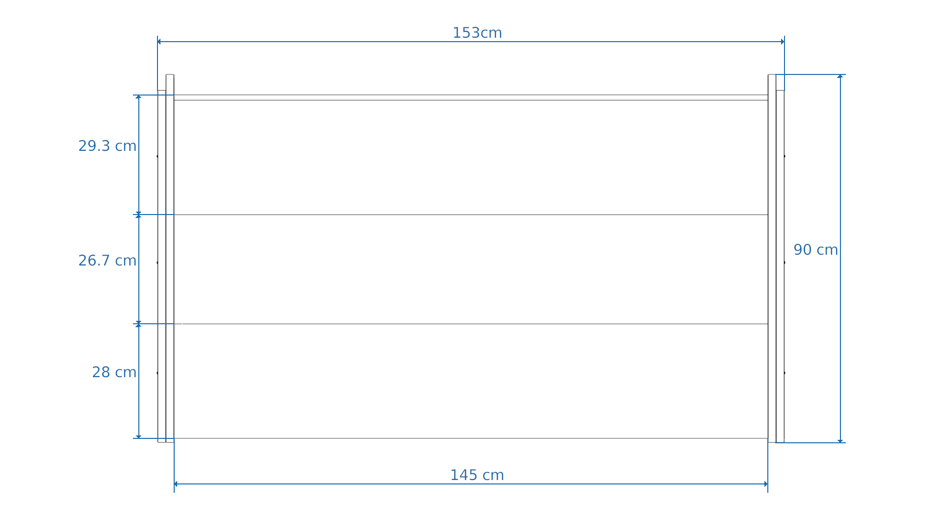Click the 145 cm inner width label
Viewport: 942px width, 529px height.
(x=477, y=475)
